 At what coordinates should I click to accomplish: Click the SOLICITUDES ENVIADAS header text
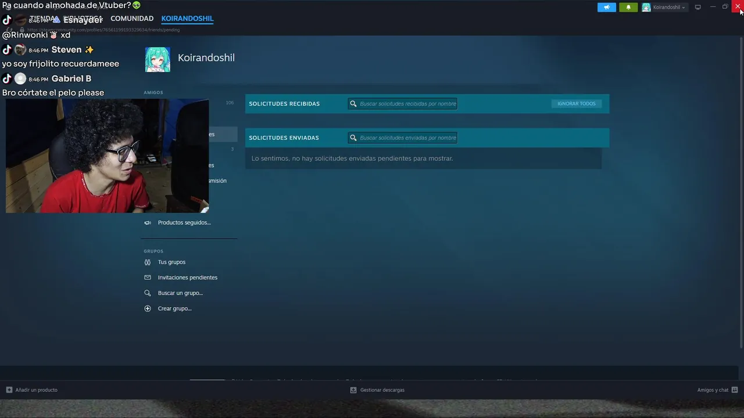[x=284, y=138]
